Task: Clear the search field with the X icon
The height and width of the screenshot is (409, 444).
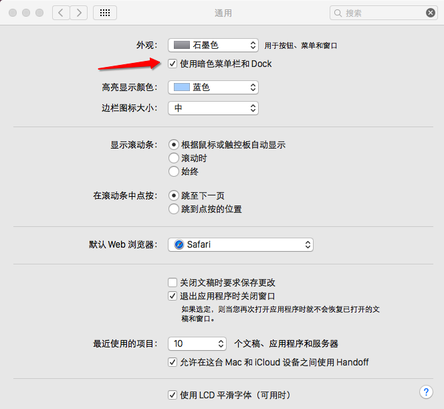Action: click(431, 13)
